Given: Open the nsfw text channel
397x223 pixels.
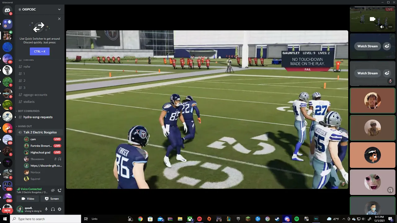Looking at the screenshot, I should coord(40,67).
